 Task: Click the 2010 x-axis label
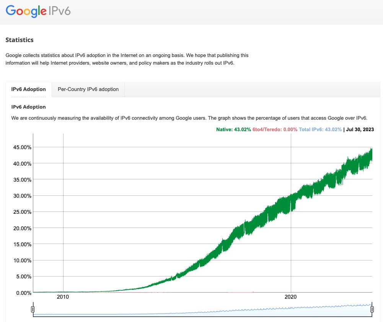(x=63, y=297)
